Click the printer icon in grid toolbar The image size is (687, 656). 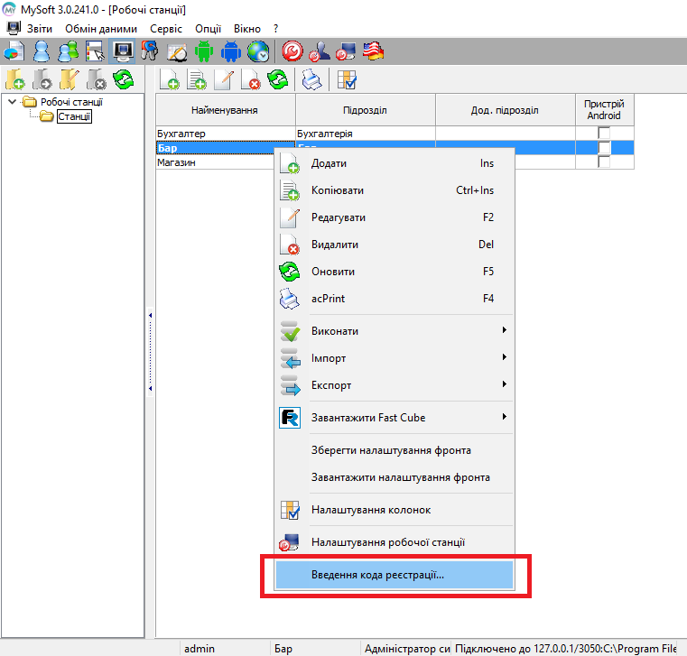pyautogui.click(x=312, y=79)
